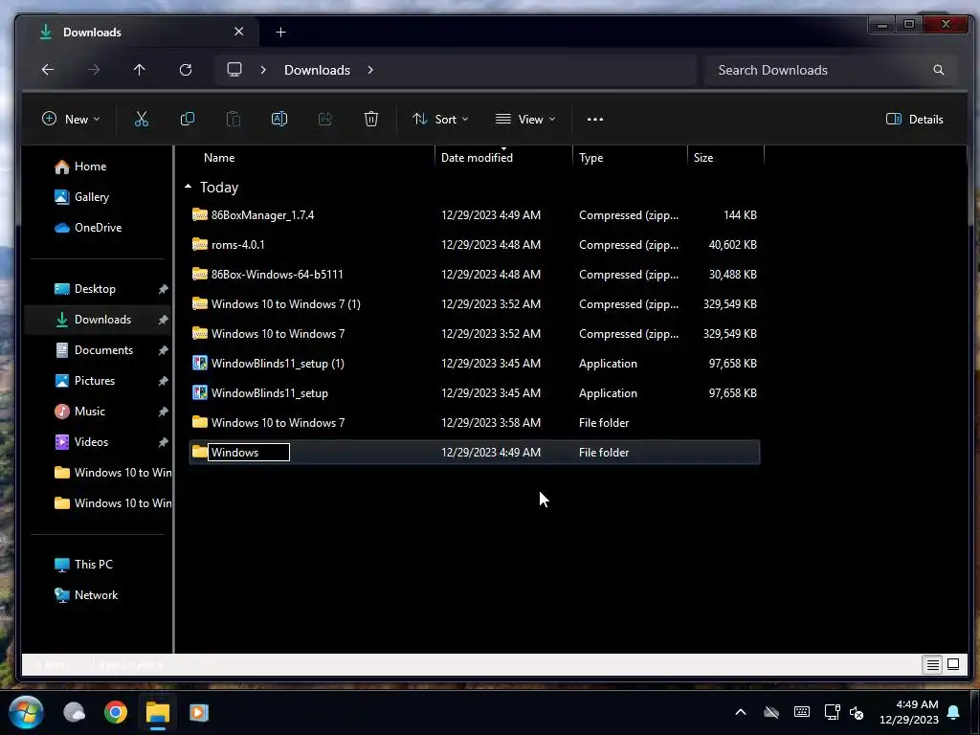Expand chevron after Downloads in address bar
The image size is (980, 735).
(x=370, y=70)
